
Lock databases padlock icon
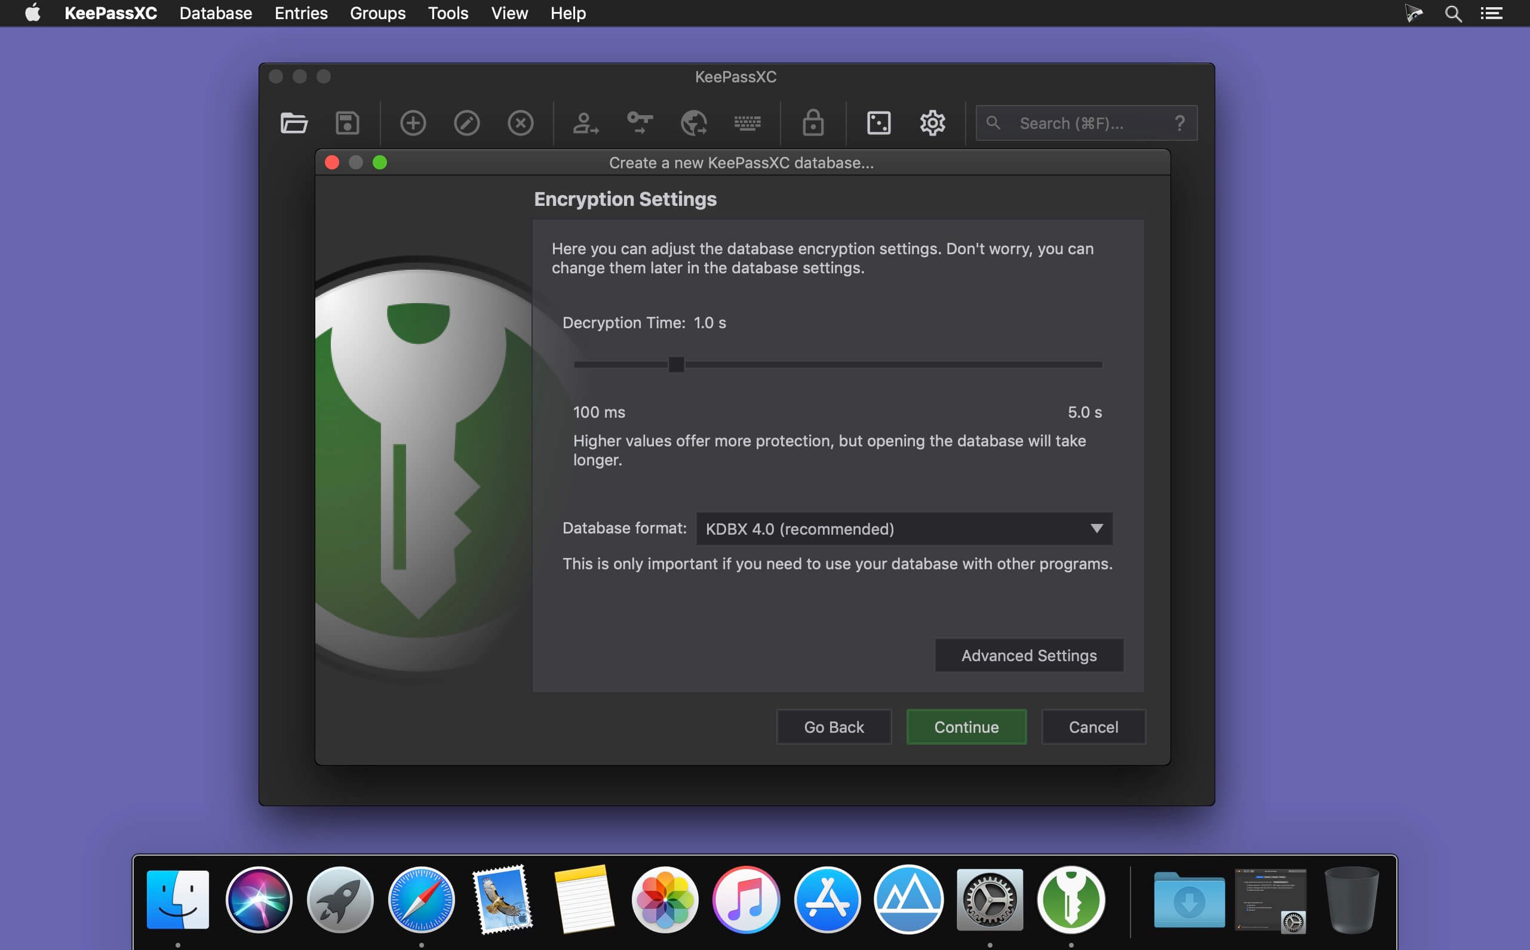point(813,123)
